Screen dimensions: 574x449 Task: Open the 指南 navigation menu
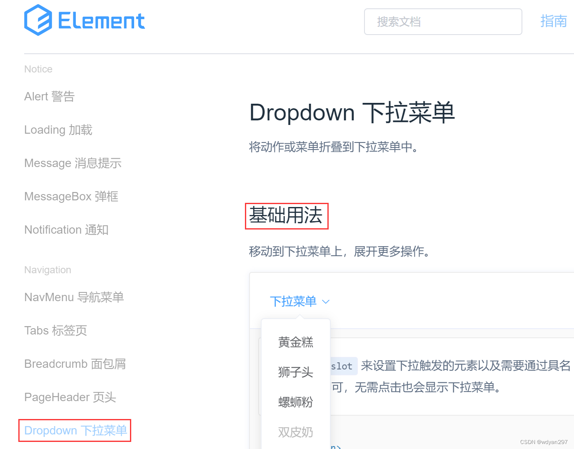point(554,21)
